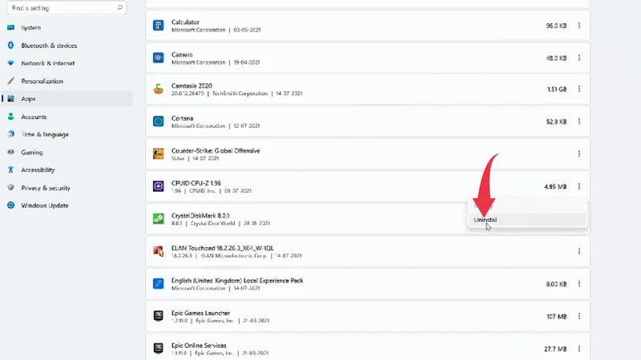Click the Cortana app icon
Screen dimensions: 641x360
click(158, 122)
